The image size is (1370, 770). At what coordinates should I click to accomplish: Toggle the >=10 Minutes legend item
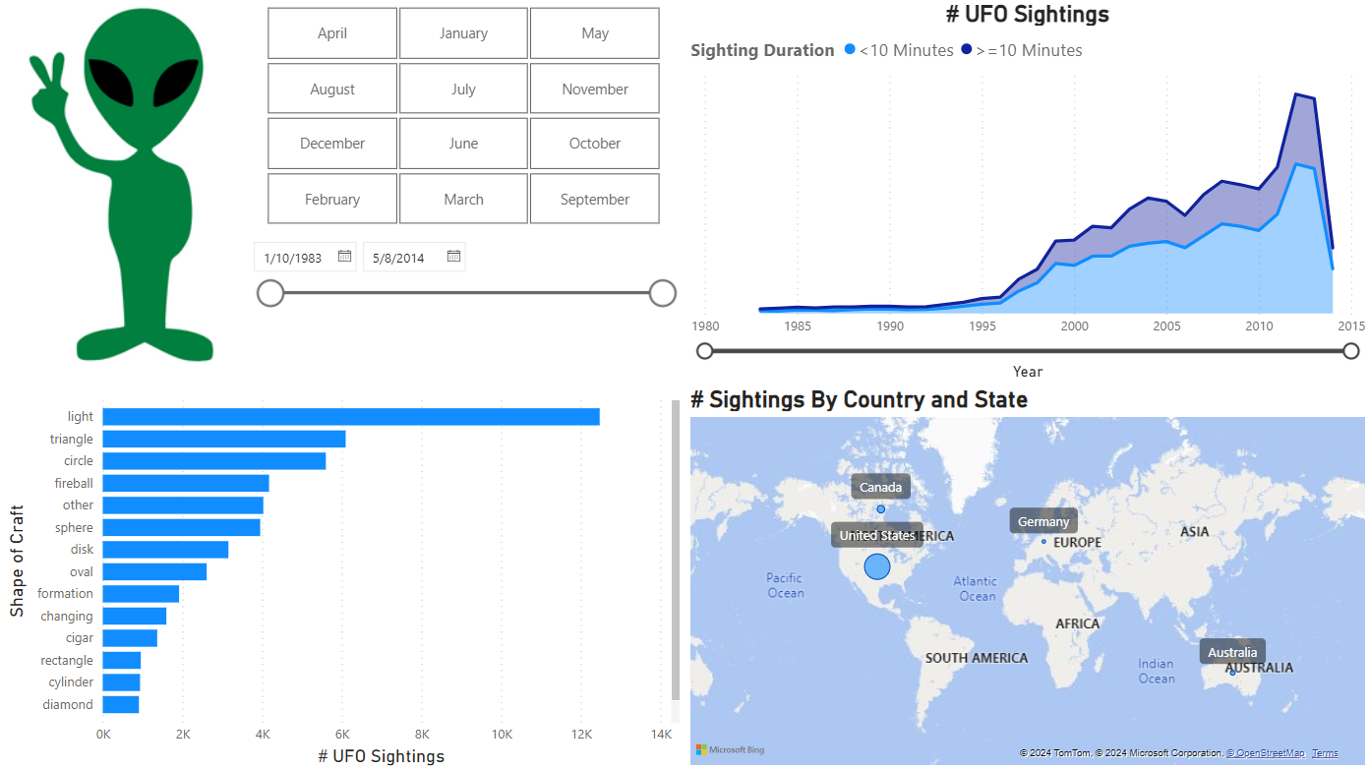click(1022, 50)
